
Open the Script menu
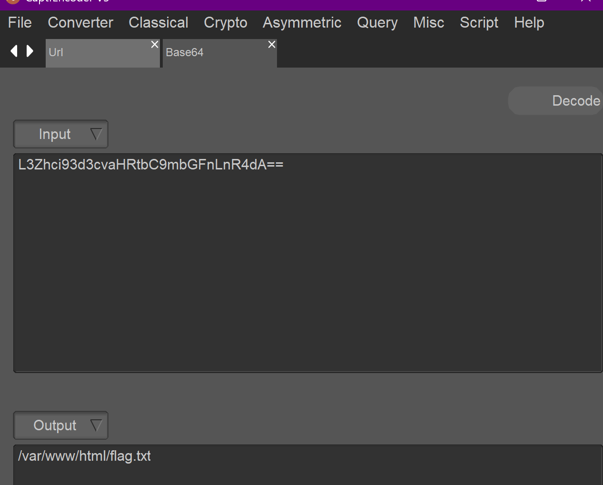point(479,23)
